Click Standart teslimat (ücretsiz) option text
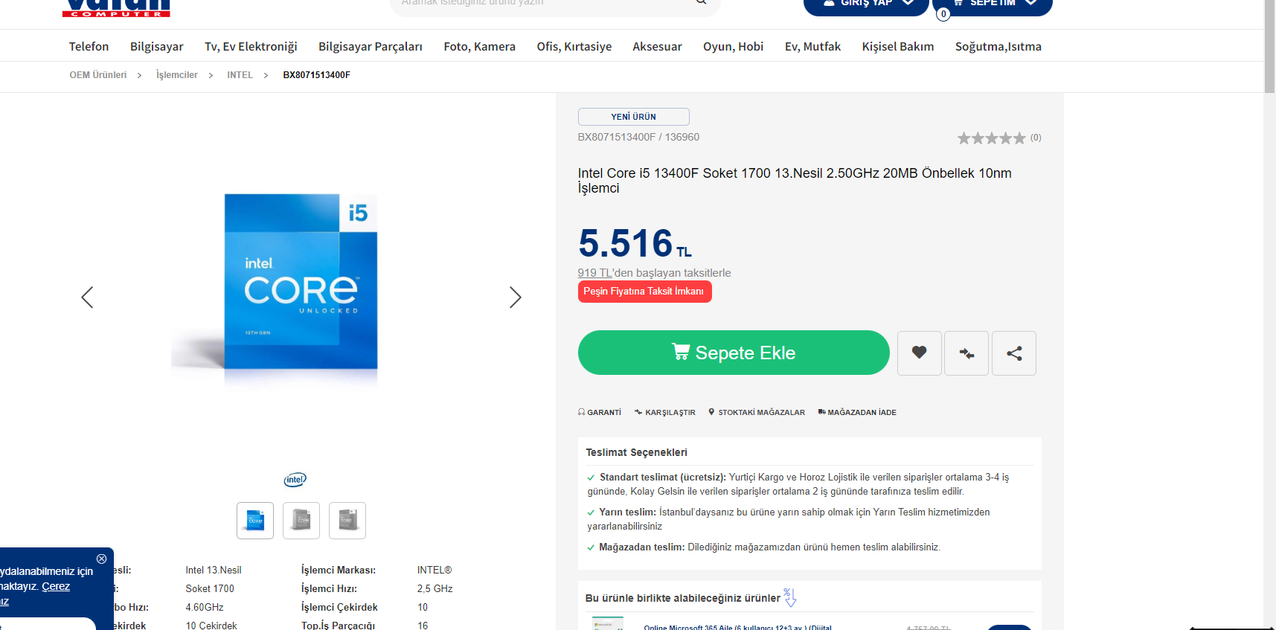Image resolution: width=1276 pixels, height=630 pixels. click(798, 484)
